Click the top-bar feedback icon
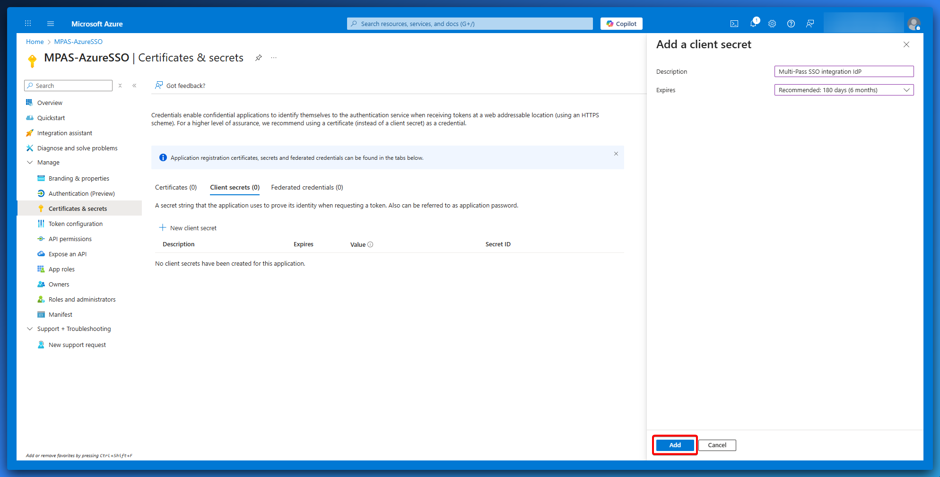The image size is (940, 477). pyautogui.click(x=810, y=24)
